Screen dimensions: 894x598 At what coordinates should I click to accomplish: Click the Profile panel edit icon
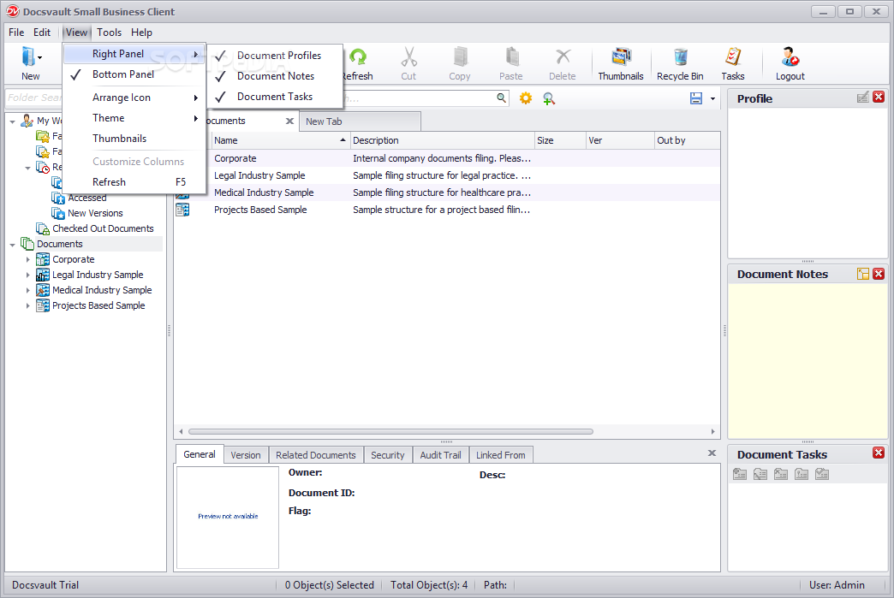click(863, 98)
